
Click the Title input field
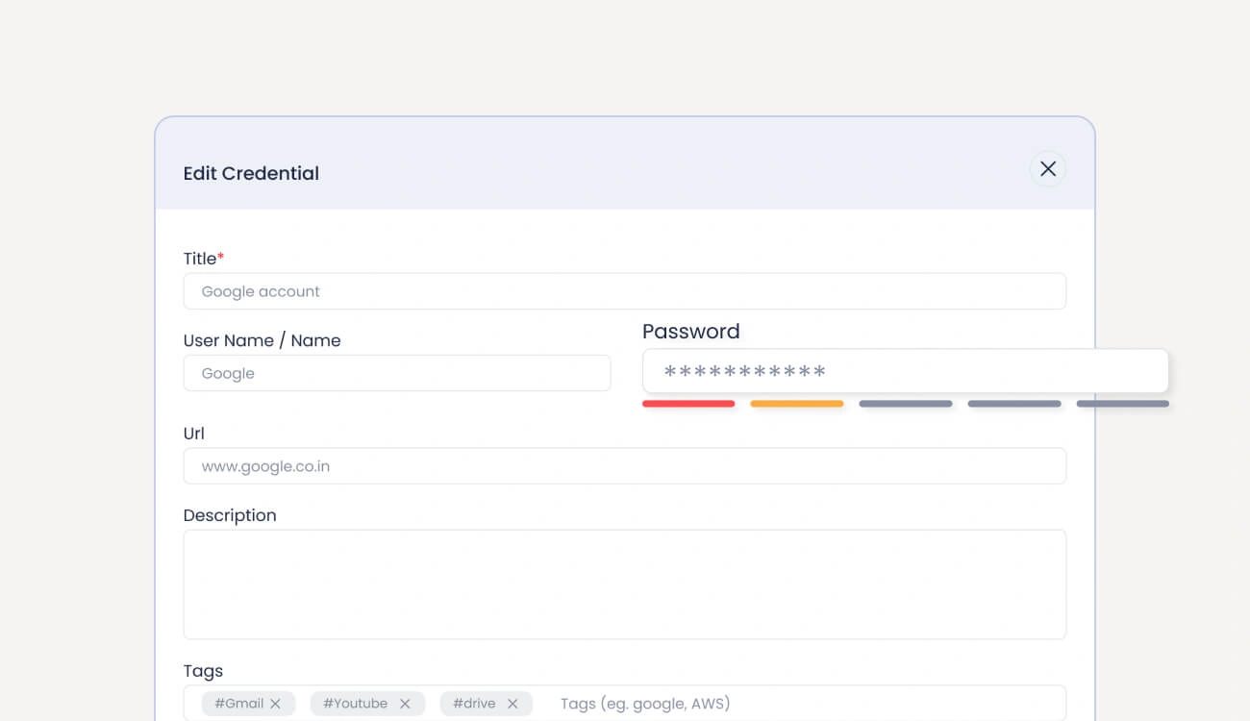[625, 291]
